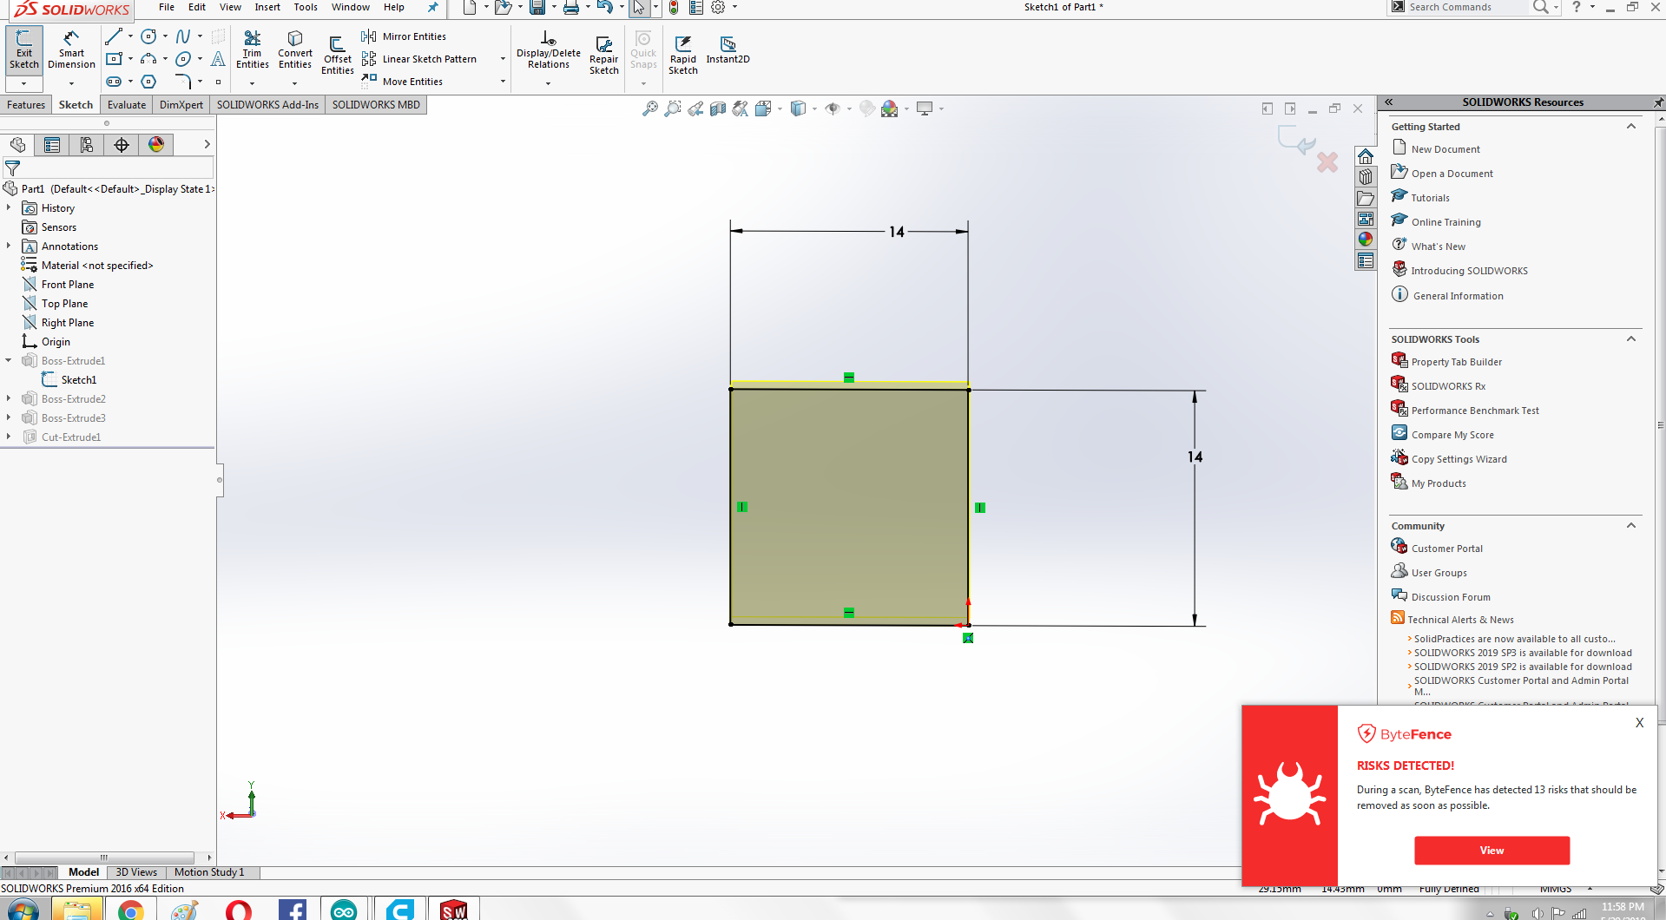This screenshot has width=1666, height=920.
Task: Open the Linear Sketch Pattern dropdown arrow
Action: (x=503, y=59)
